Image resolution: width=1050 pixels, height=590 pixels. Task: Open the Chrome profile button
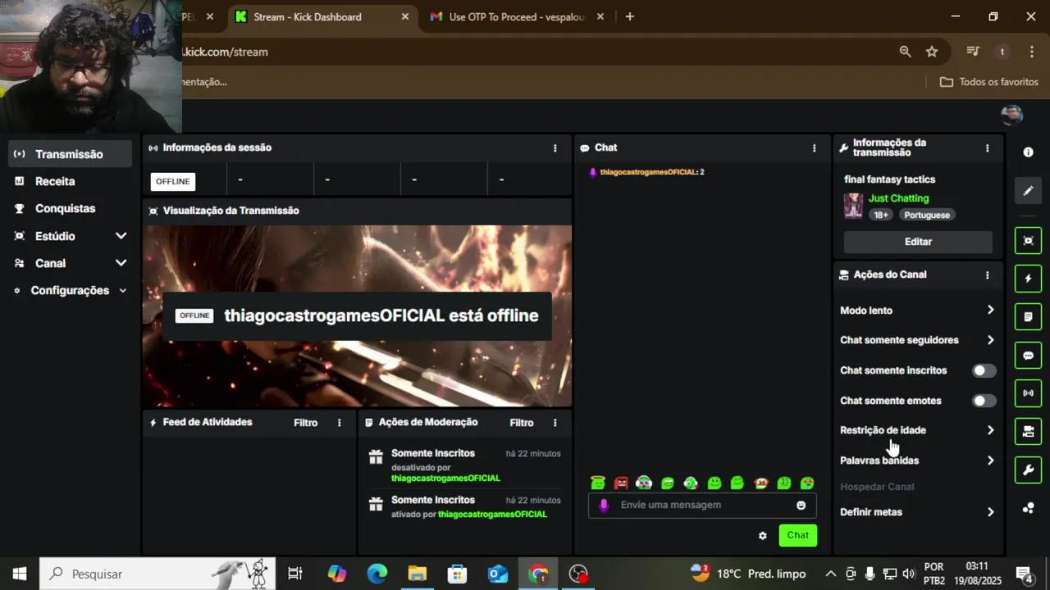1002,52
